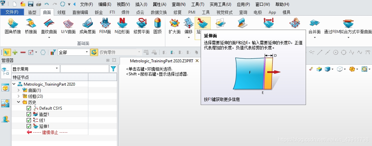Open the history tree cube icon in manager sidebar
Viewport: 372px width, 146px height.
(x=5, y=71)
